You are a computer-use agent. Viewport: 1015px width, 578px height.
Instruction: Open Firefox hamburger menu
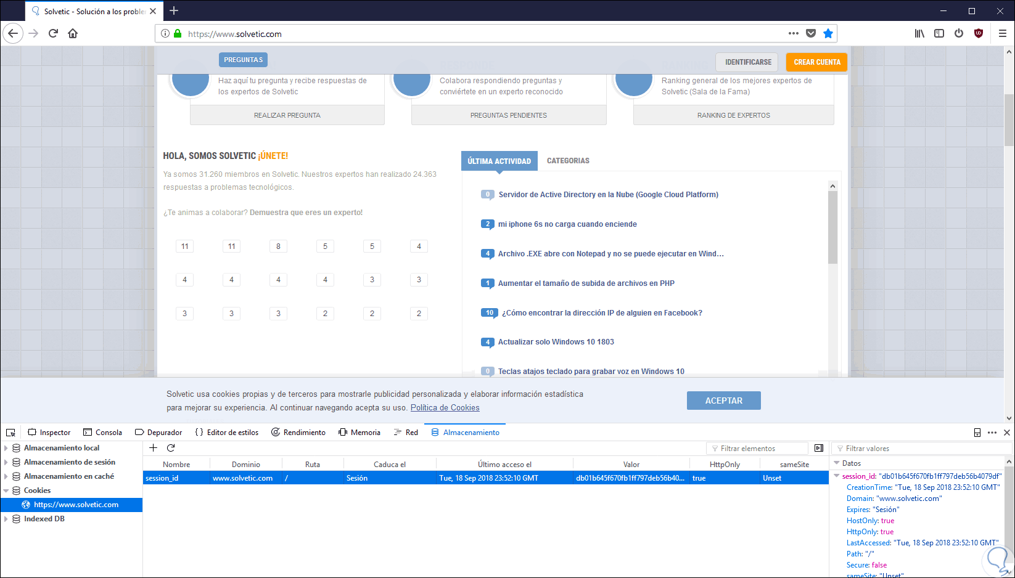(x=1003, y=33)
